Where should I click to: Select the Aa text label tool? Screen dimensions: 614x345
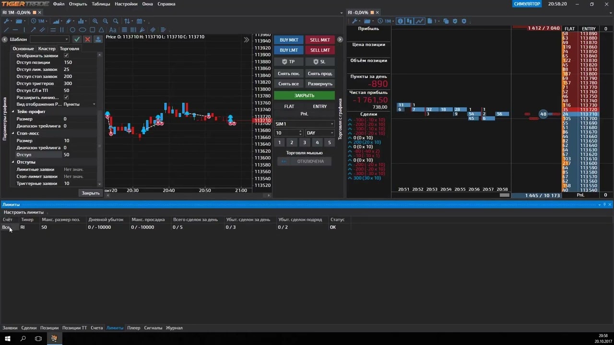(113, 30)
